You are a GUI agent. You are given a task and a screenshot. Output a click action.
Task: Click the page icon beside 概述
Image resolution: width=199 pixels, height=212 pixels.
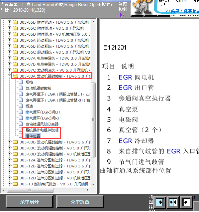pos(21,106)
